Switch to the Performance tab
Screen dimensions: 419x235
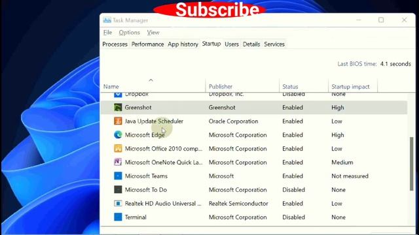coord(147,44)
